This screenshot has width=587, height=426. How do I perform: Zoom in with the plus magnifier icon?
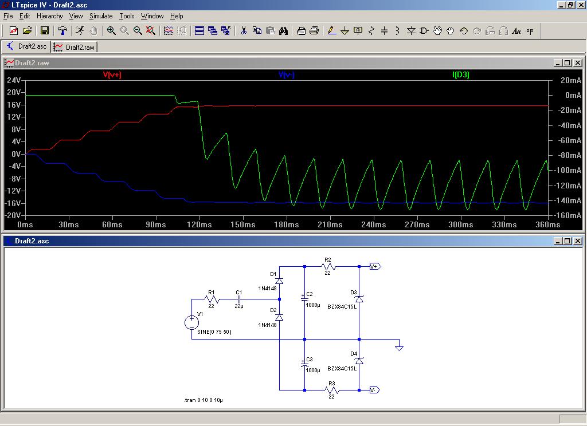coord(111,31)
